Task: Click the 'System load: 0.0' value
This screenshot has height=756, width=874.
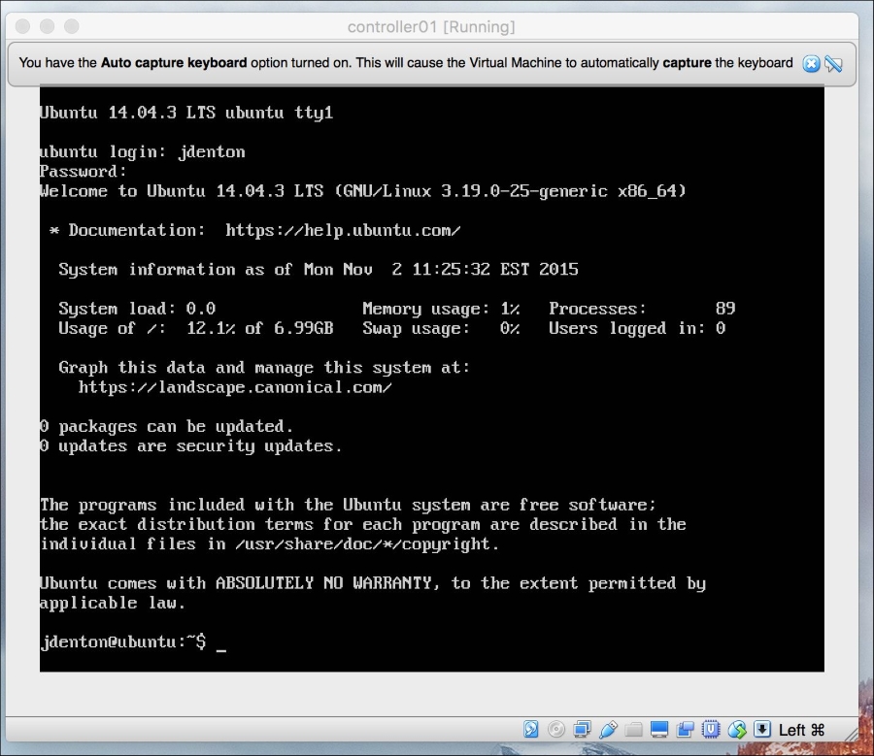Action: (x=137, y=309)
